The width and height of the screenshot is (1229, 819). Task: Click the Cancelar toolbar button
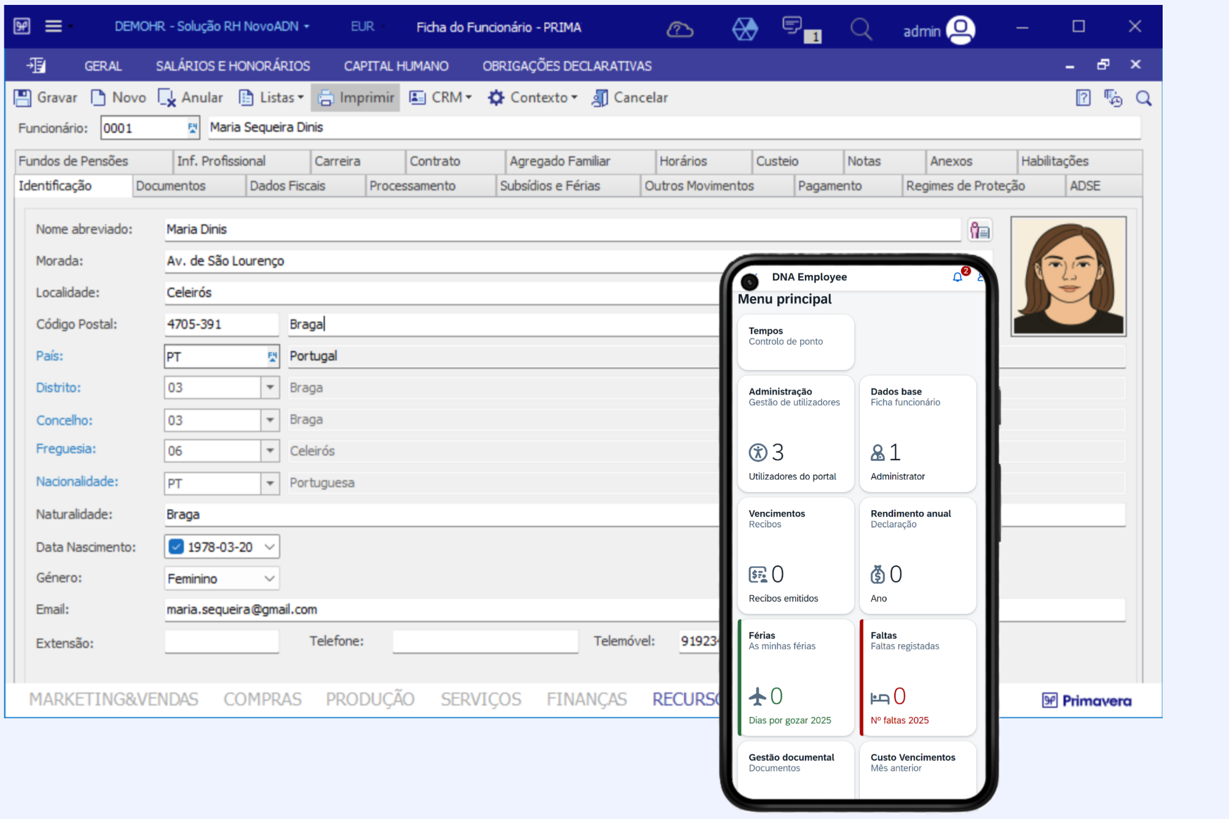point(630,98)
